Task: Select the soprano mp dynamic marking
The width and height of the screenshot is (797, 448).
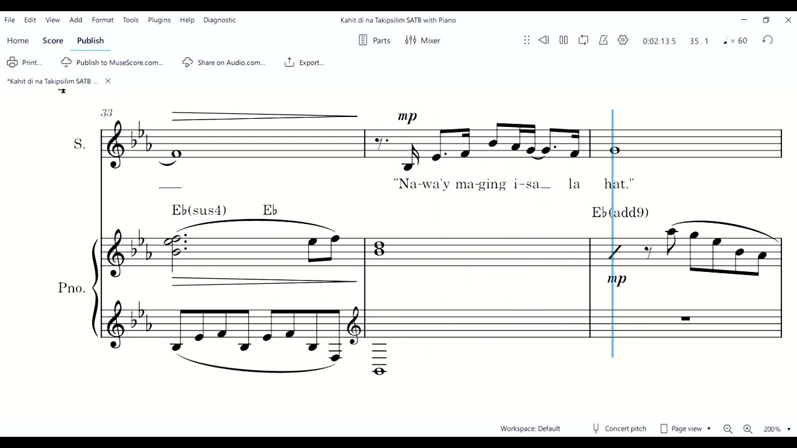Action: (408, 117)
